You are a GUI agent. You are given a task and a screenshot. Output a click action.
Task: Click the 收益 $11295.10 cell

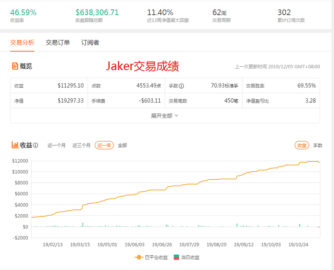coord(49,85)
